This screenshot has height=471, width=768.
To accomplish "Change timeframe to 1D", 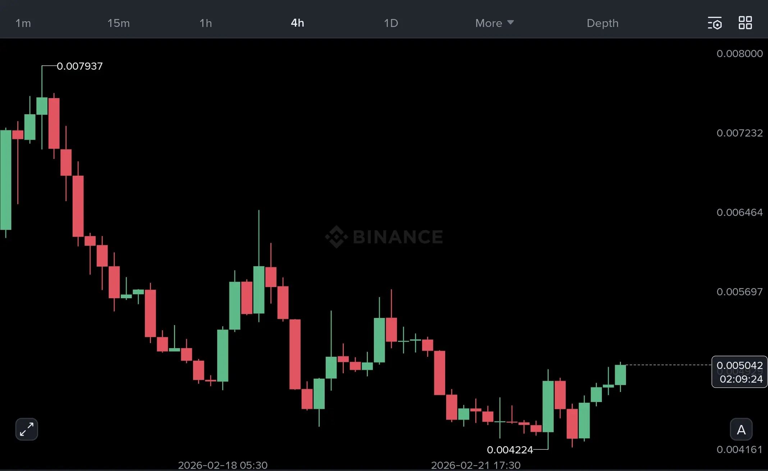I will (x=391, y=23).
